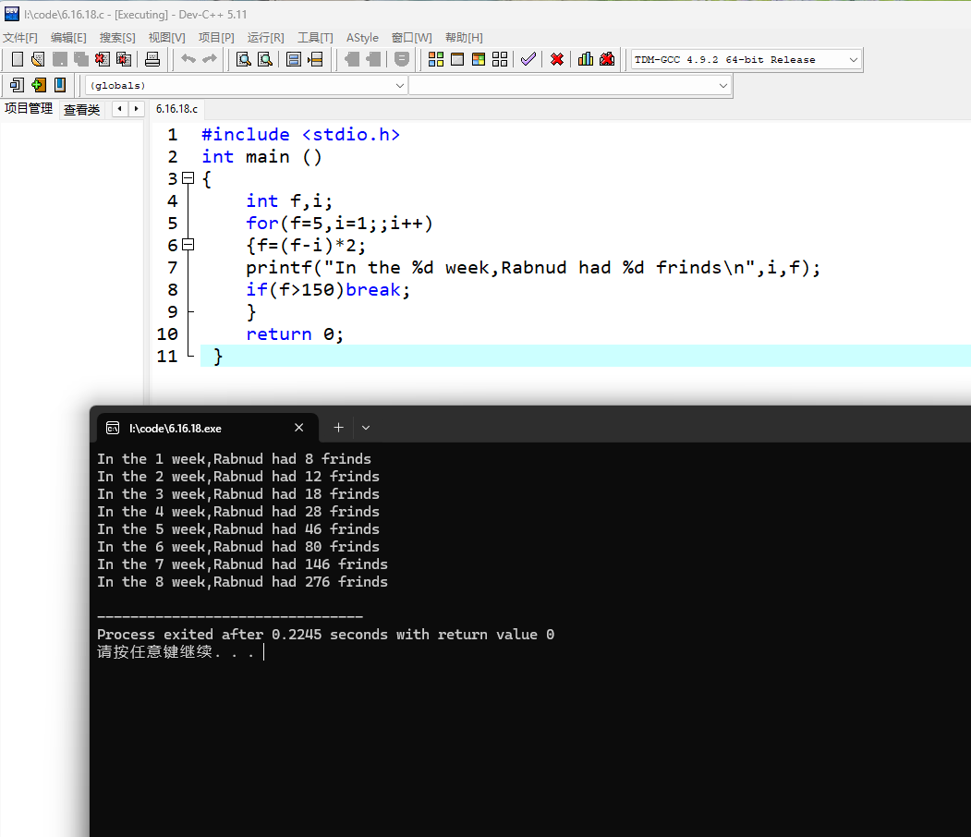
Task: Open the AStyle menu
Action: (x=362, y=38)
